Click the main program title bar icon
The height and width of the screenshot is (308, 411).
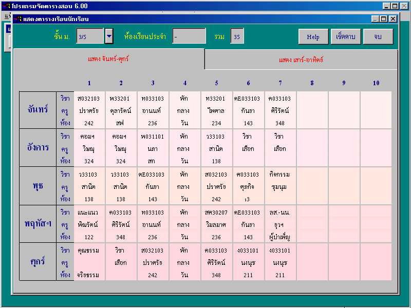coord(7,6)
